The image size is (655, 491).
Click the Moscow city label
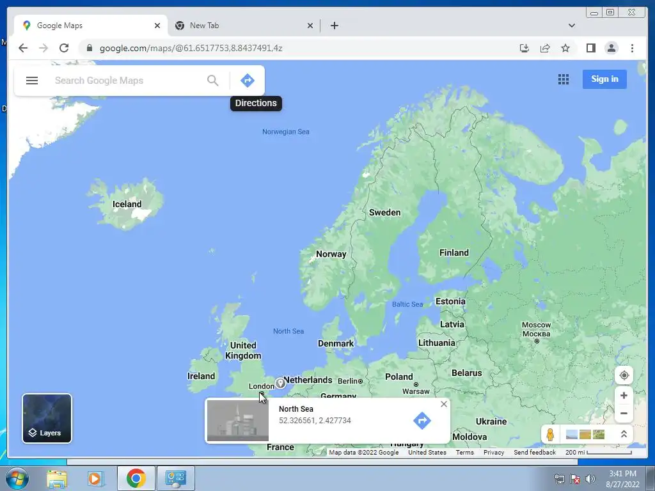click(x=537, y=329)
